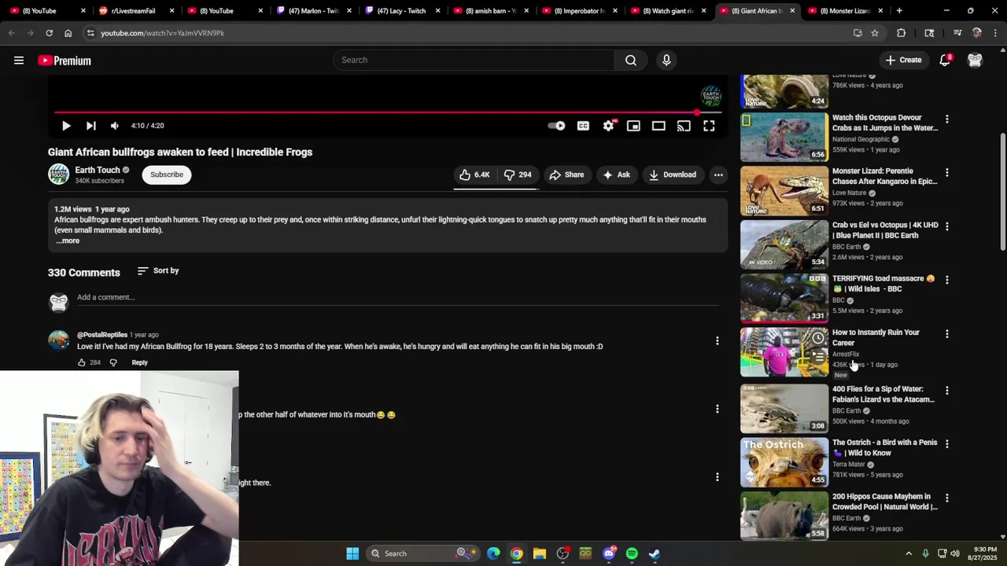The width and height of the screenshot is (1007, 566).
Task: Start voice search with microphone icon
Action: click(666, 60)
